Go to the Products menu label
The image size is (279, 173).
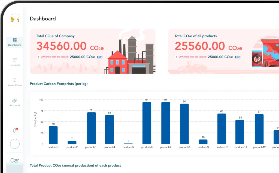[15, 65]
